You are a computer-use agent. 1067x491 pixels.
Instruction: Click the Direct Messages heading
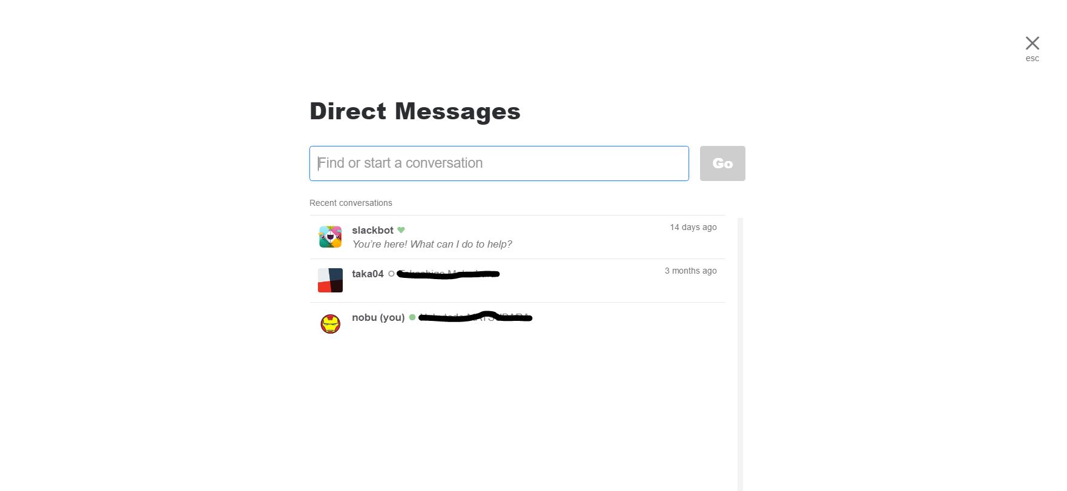(x=415, y=111)
